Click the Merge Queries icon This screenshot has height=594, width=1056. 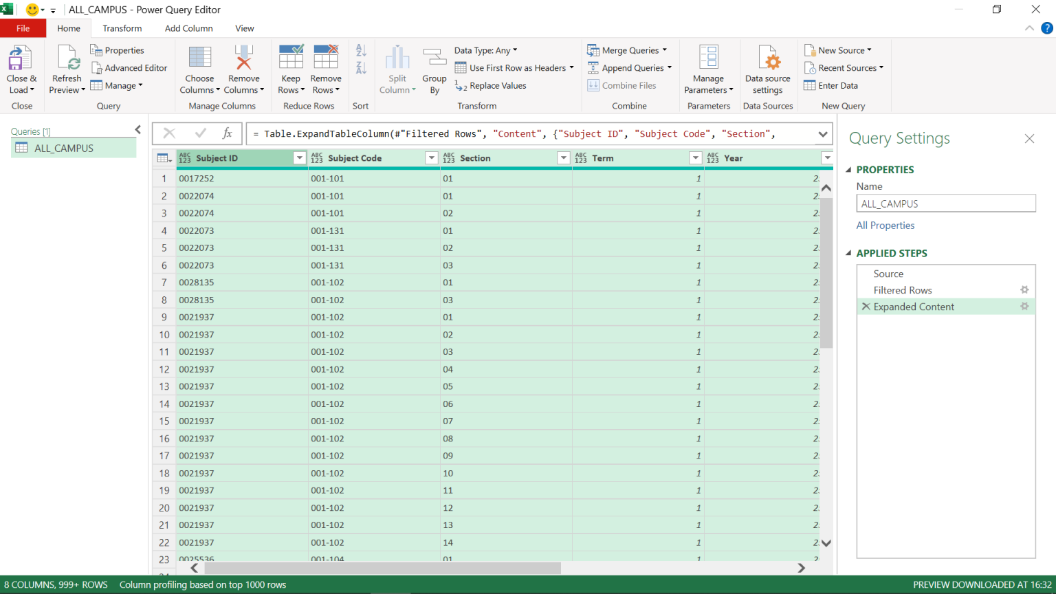click(593, 49)
